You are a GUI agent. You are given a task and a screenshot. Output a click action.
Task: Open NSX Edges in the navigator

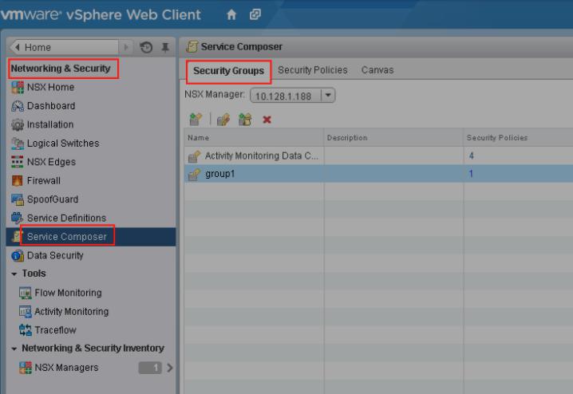tap(51, 162)
